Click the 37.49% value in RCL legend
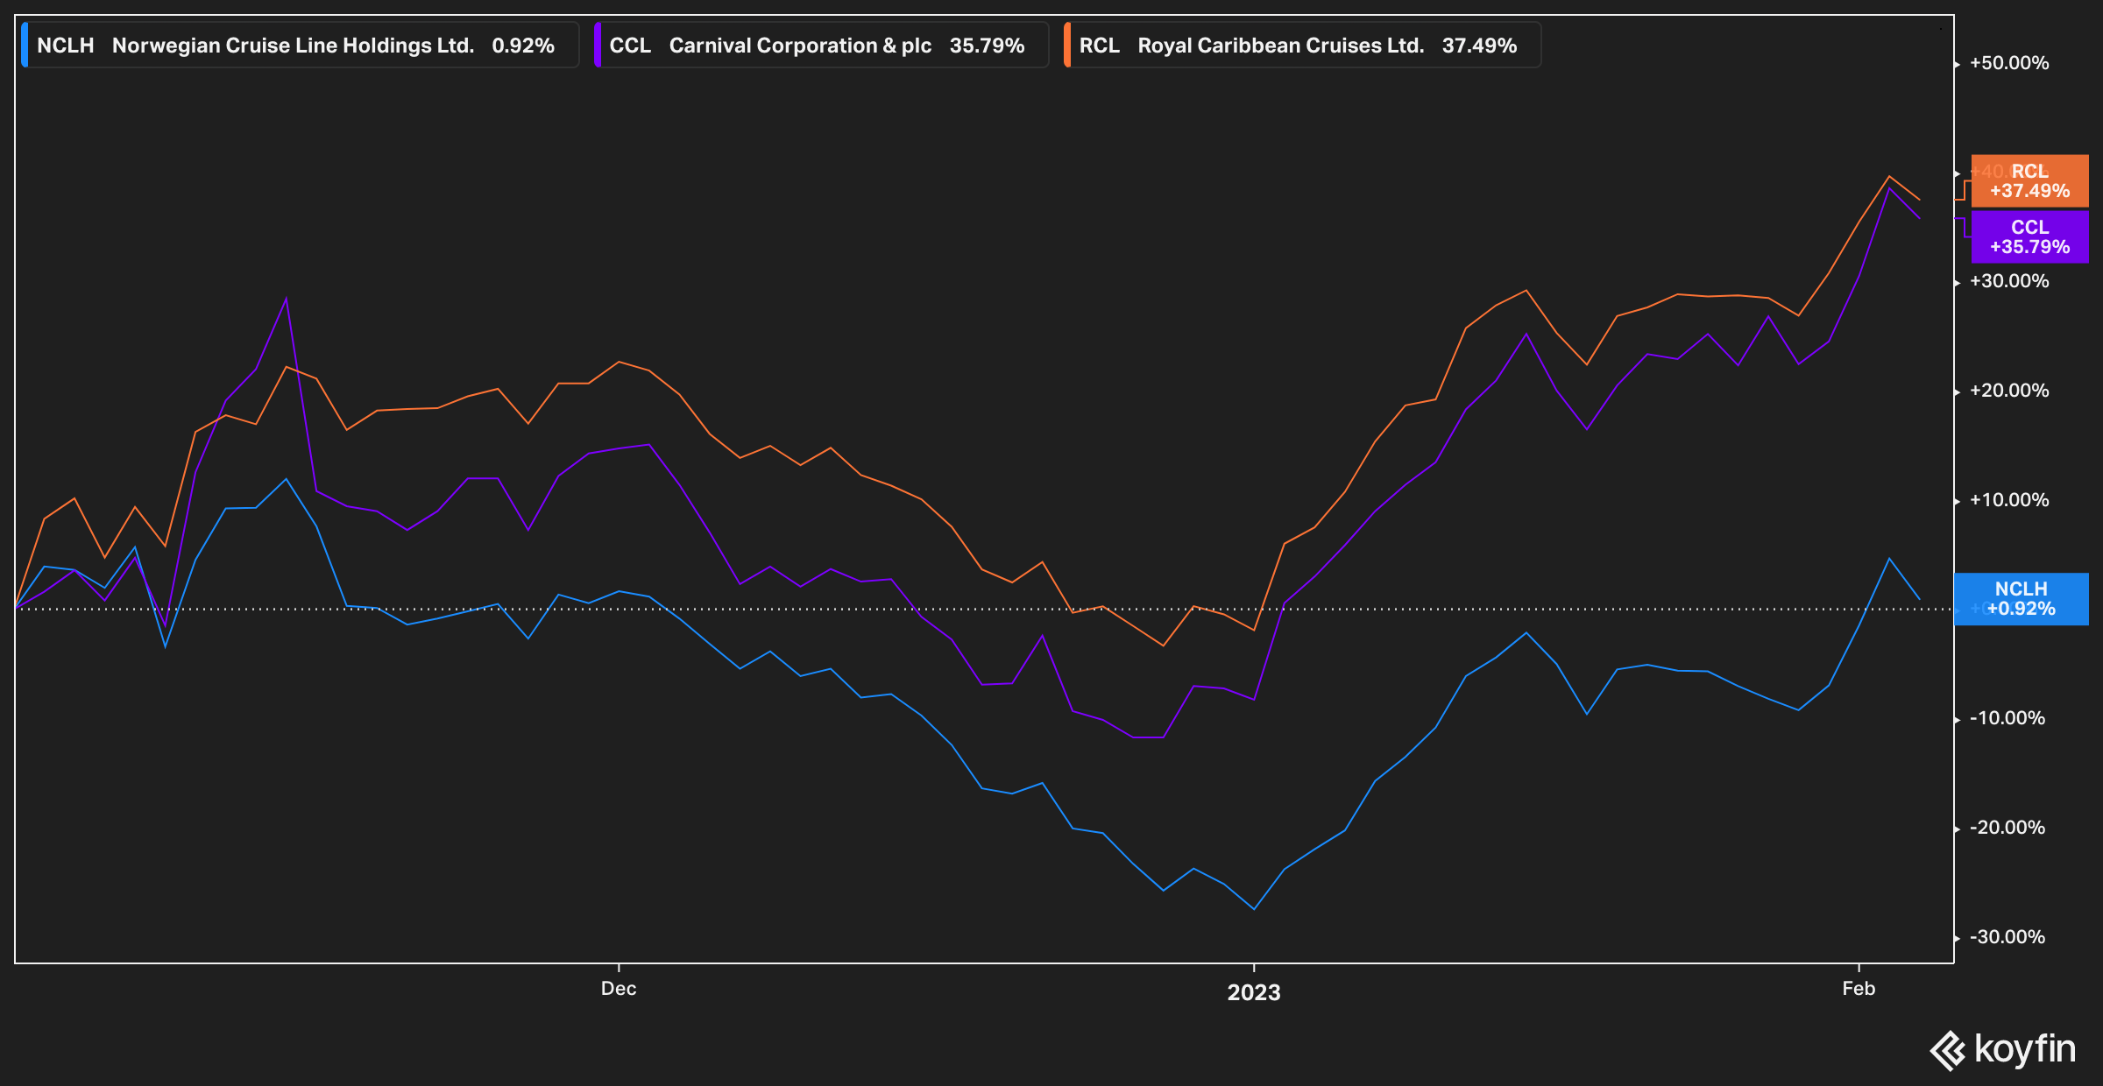Image resolution: width=2103 pixels, height=1086 pixels. (1479, 46)
